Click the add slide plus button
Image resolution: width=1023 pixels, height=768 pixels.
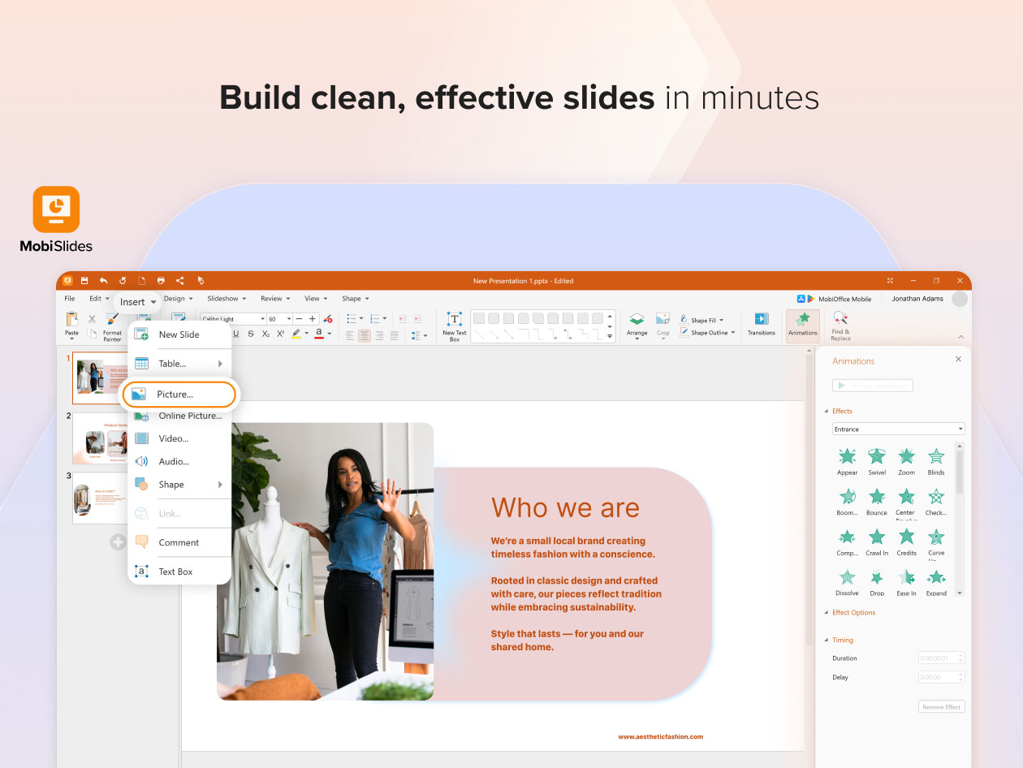(x=118, y=541)
